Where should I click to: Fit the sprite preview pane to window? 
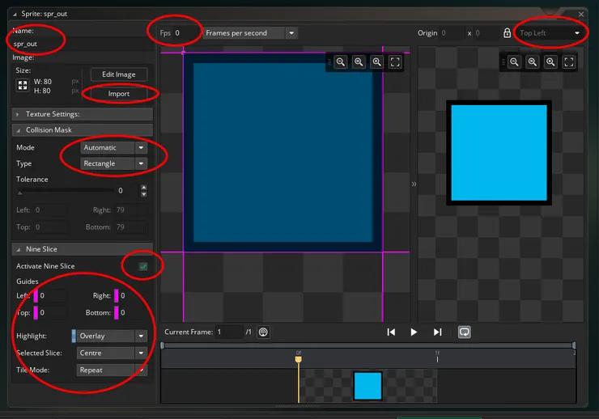coord(569,61)
